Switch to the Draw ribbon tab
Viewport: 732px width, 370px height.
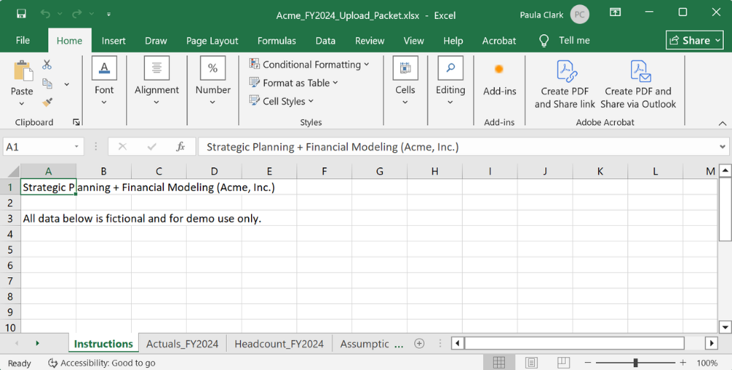[x=156, y=41]
